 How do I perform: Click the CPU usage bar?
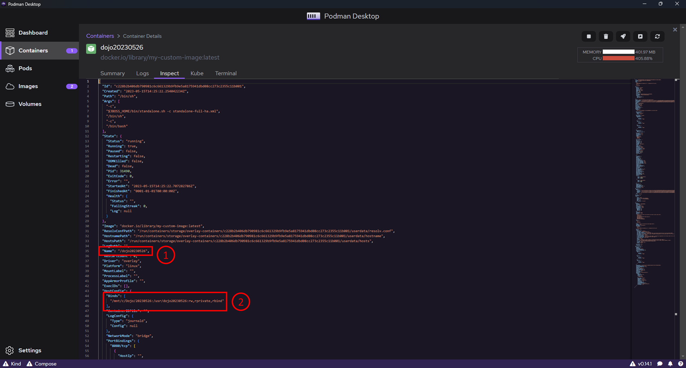coord(618,58)
